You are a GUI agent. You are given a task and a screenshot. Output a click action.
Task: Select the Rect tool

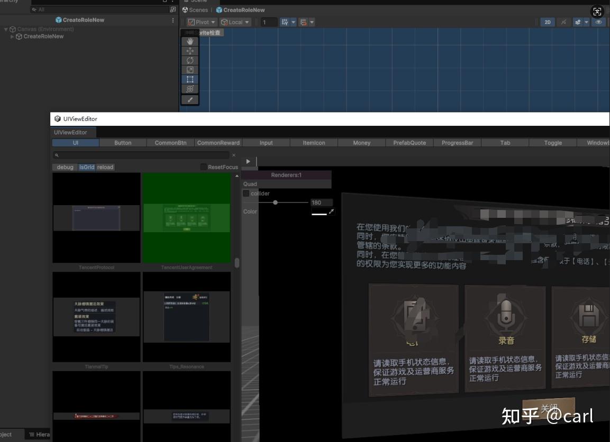tap(190, 79)
